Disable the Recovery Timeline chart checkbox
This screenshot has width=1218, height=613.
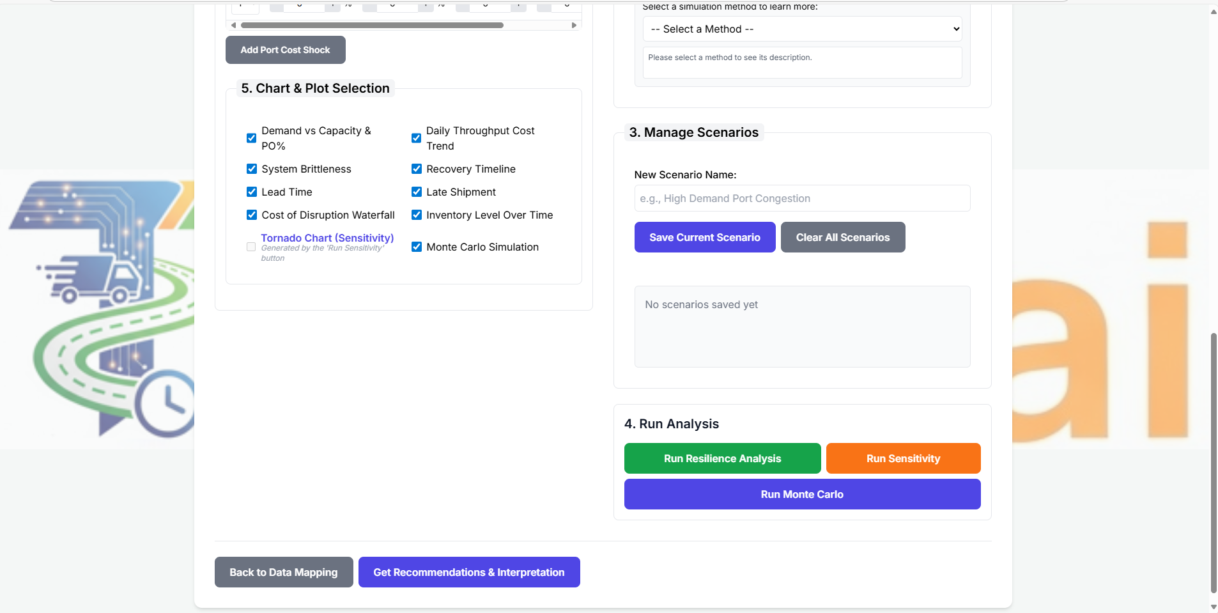point(417,169)
